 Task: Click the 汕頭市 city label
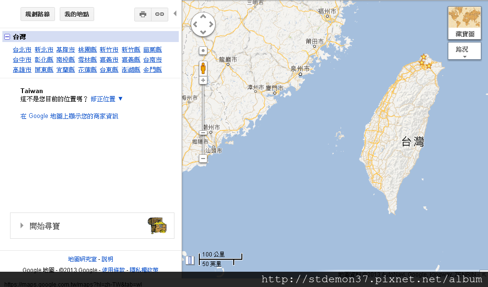pyautogui.click(x=214, y=151)
